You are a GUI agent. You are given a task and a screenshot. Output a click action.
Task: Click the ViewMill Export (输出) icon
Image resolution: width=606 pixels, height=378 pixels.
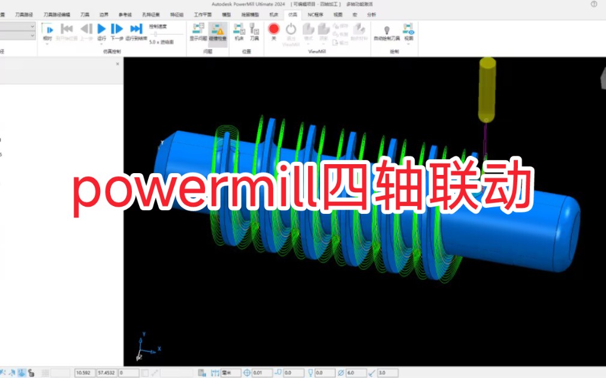[x=340, y=43]
